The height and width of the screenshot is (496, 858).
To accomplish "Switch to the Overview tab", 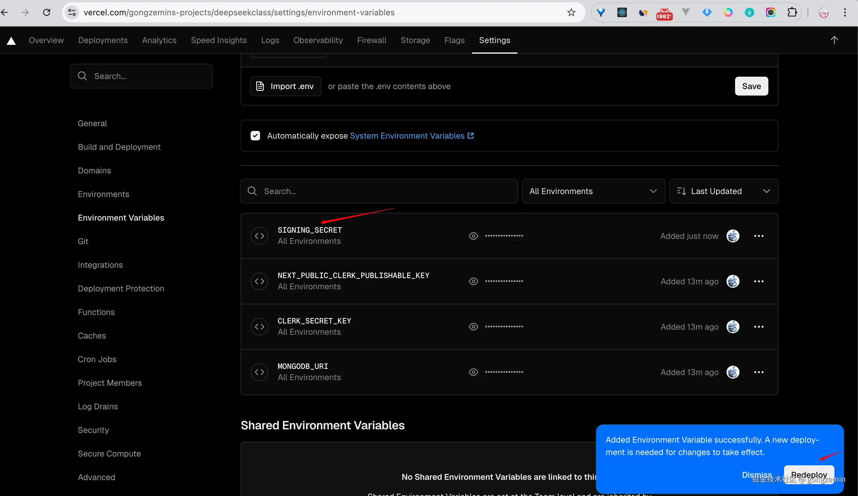I will 46,40.
